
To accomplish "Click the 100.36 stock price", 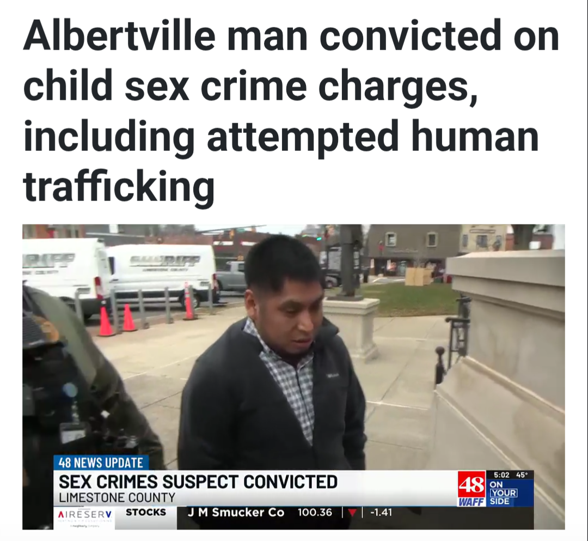I will [x=315, y=513].
